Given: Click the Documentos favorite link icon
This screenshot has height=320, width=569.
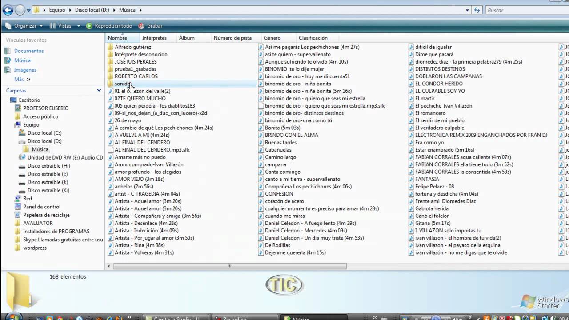Looking at the screenshot, I should (x=8, y=51).
